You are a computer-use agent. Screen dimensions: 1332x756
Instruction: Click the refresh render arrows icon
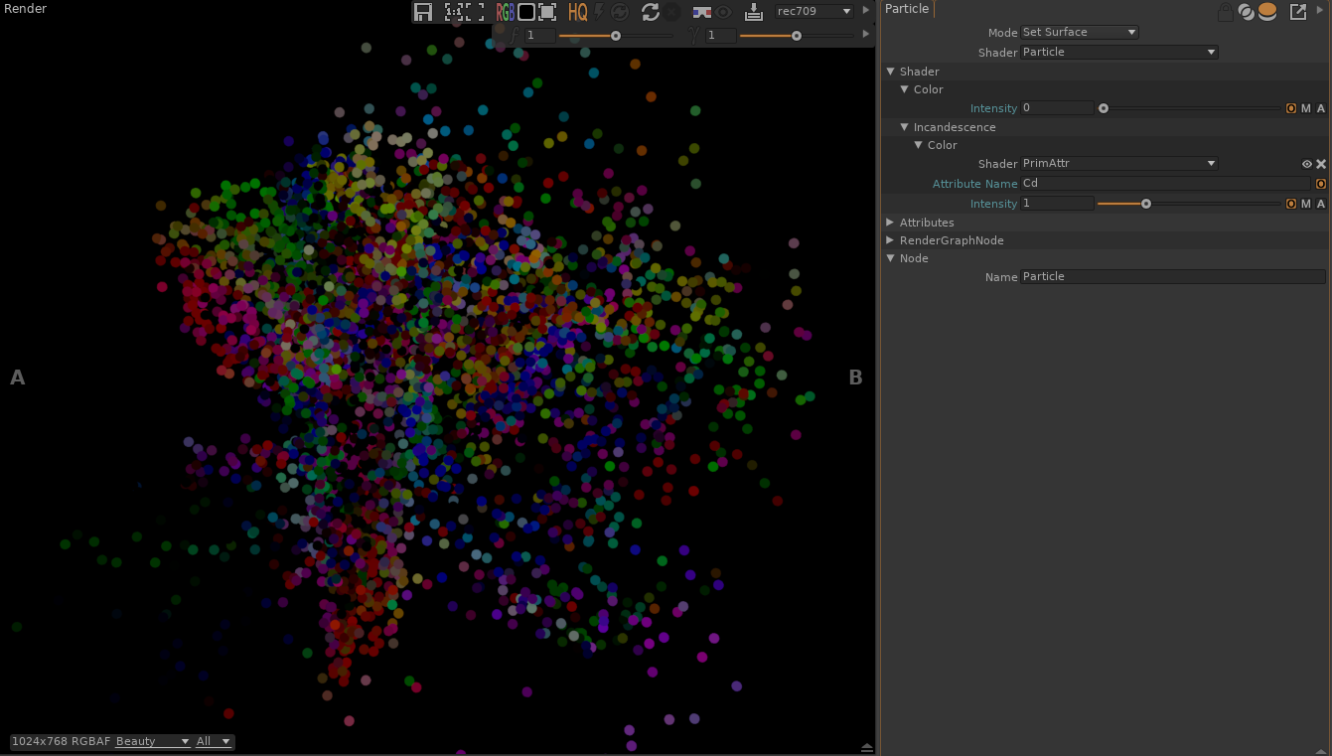[651, 12]
